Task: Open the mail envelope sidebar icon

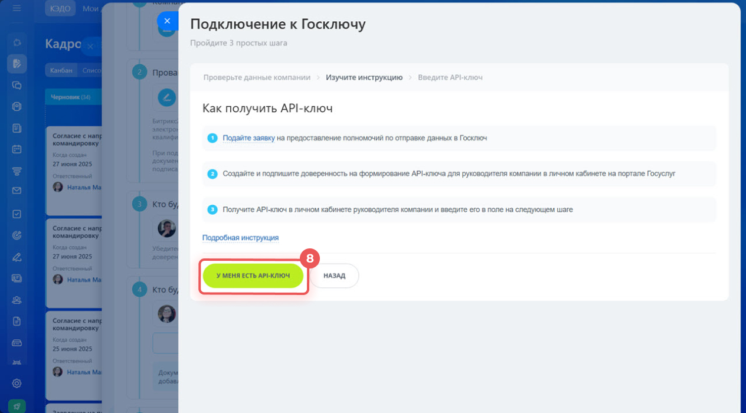Action: coord(17,191)
